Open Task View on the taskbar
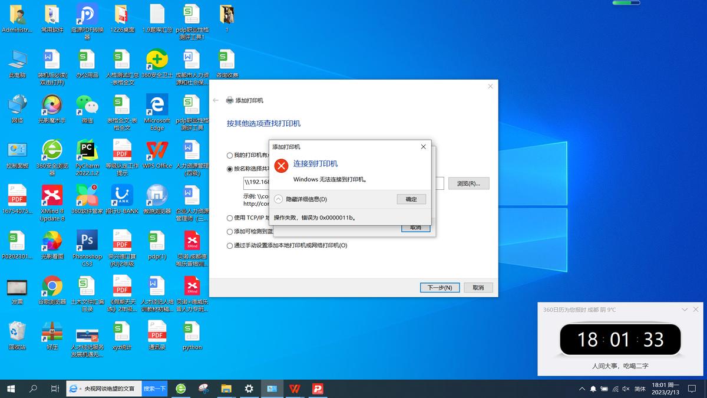Image resolution: width=707 pixels, height=398 pixels. (x=55, y=389)
